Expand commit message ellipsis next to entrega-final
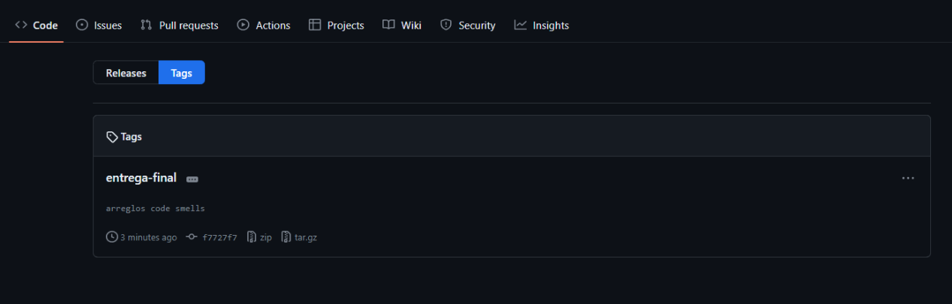 click(x=192, y=179)
